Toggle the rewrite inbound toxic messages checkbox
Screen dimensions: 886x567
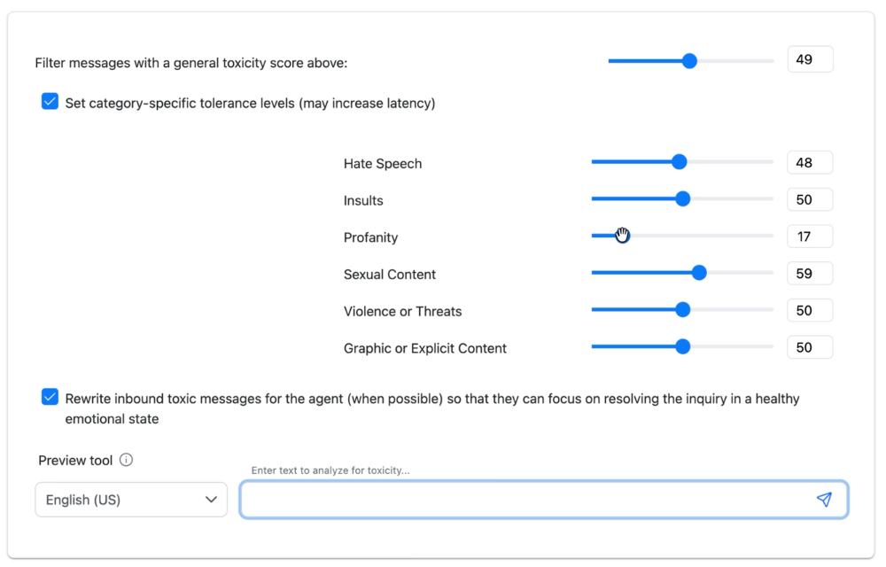pos(50,397)
